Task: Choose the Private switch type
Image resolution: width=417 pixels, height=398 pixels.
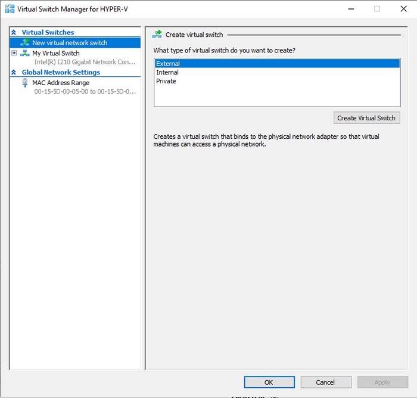Action: click(x=166, y=81)
